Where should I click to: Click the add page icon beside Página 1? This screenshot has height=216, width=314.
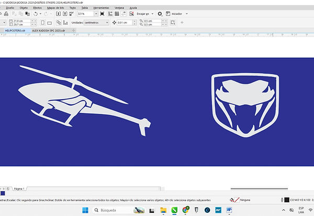pos(8,189)
